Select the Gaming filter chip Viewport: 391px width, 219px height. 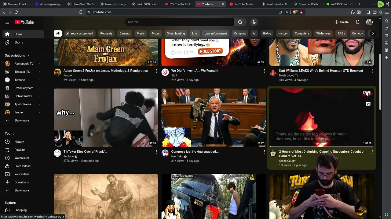(124, 33)
